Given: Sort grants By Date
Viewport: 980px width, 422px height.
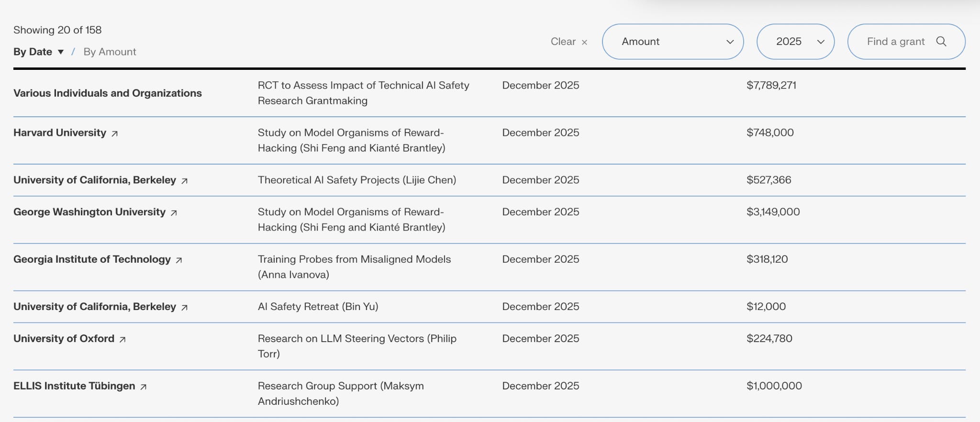Looking at the screenshot, I should 33,52.
